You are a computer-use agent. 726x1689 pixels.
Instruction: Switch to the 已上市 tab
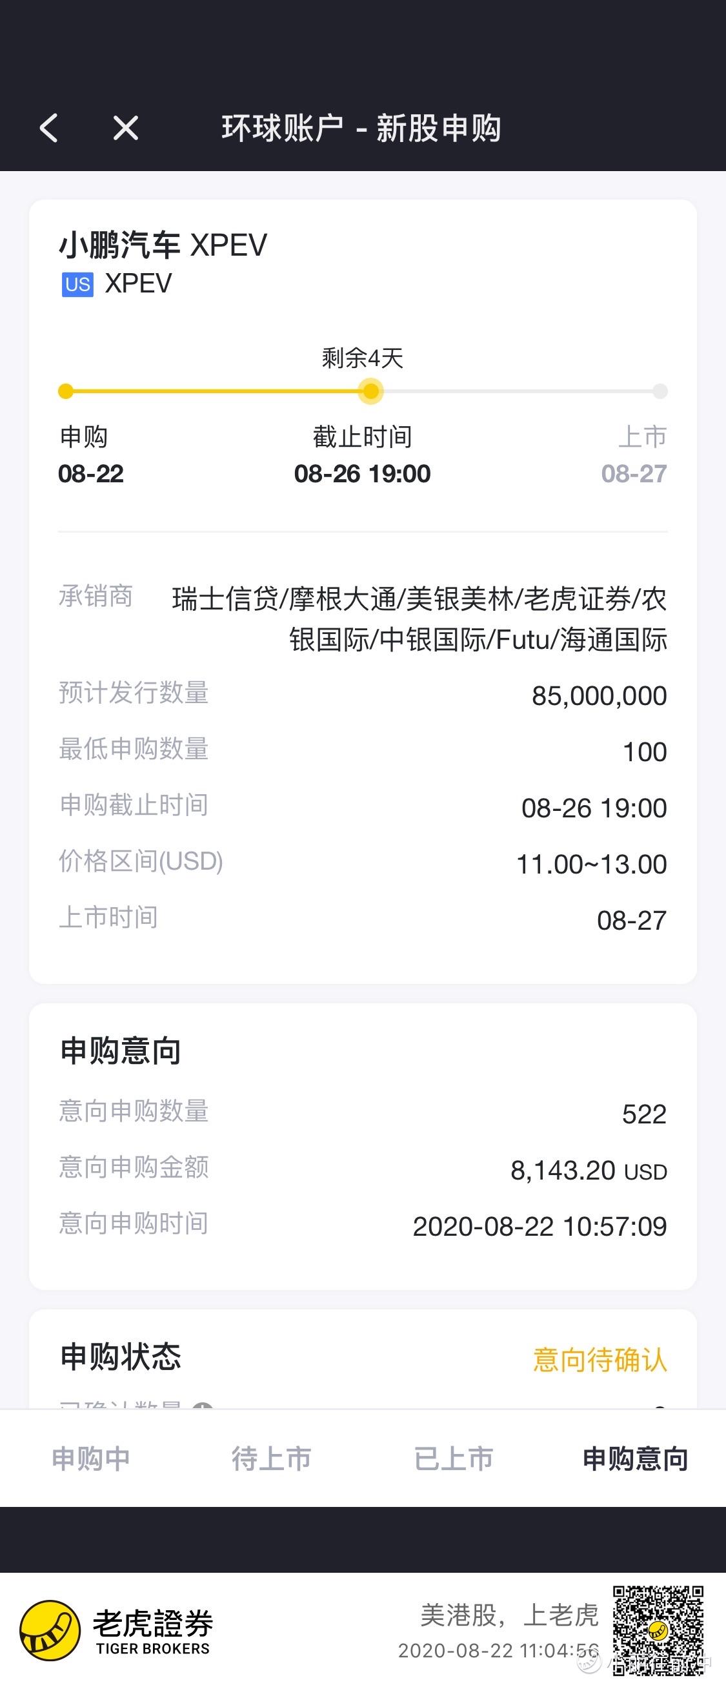pyautogui.click(x=453, y=1459)
